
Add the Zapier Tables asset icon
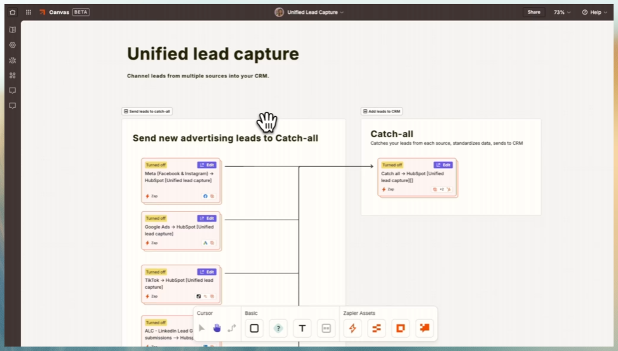click(377, 328)
